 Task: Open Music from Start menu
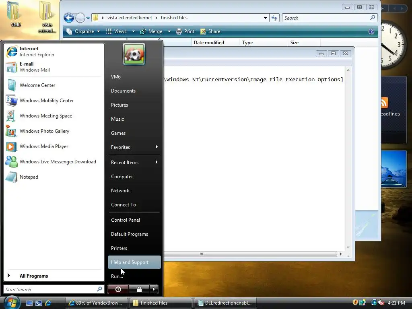[134, 119]
